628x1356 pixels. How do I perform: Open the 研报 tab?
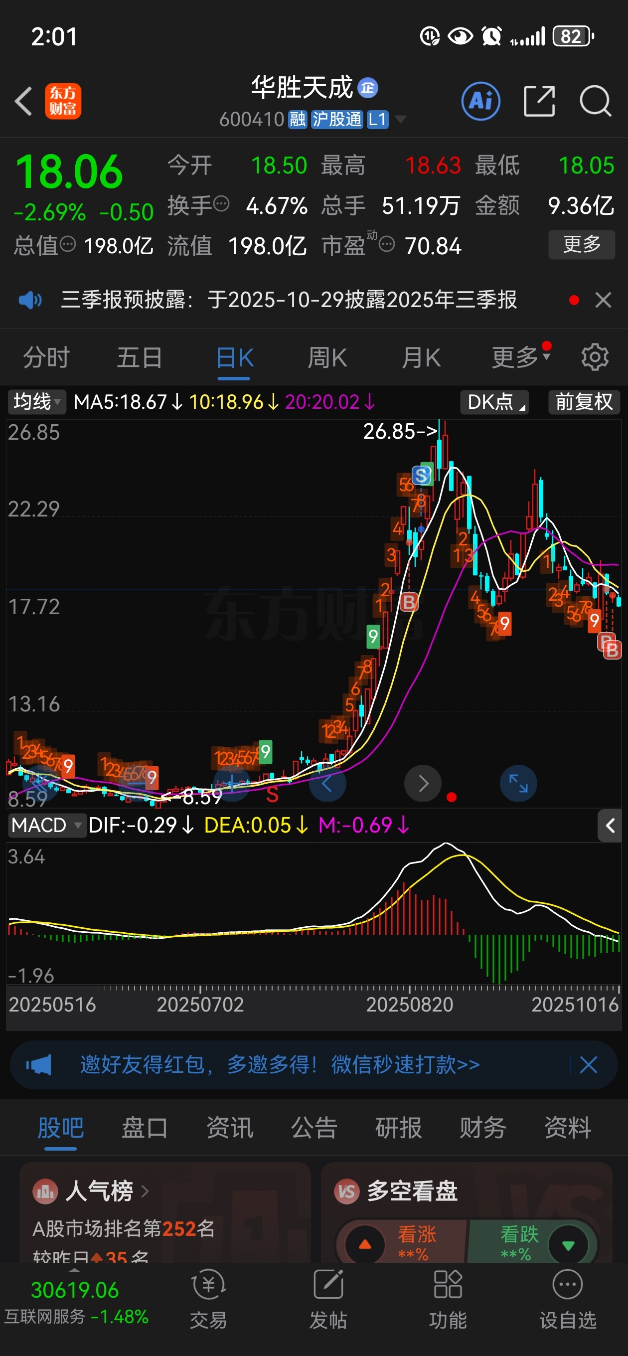(399, 1128)
